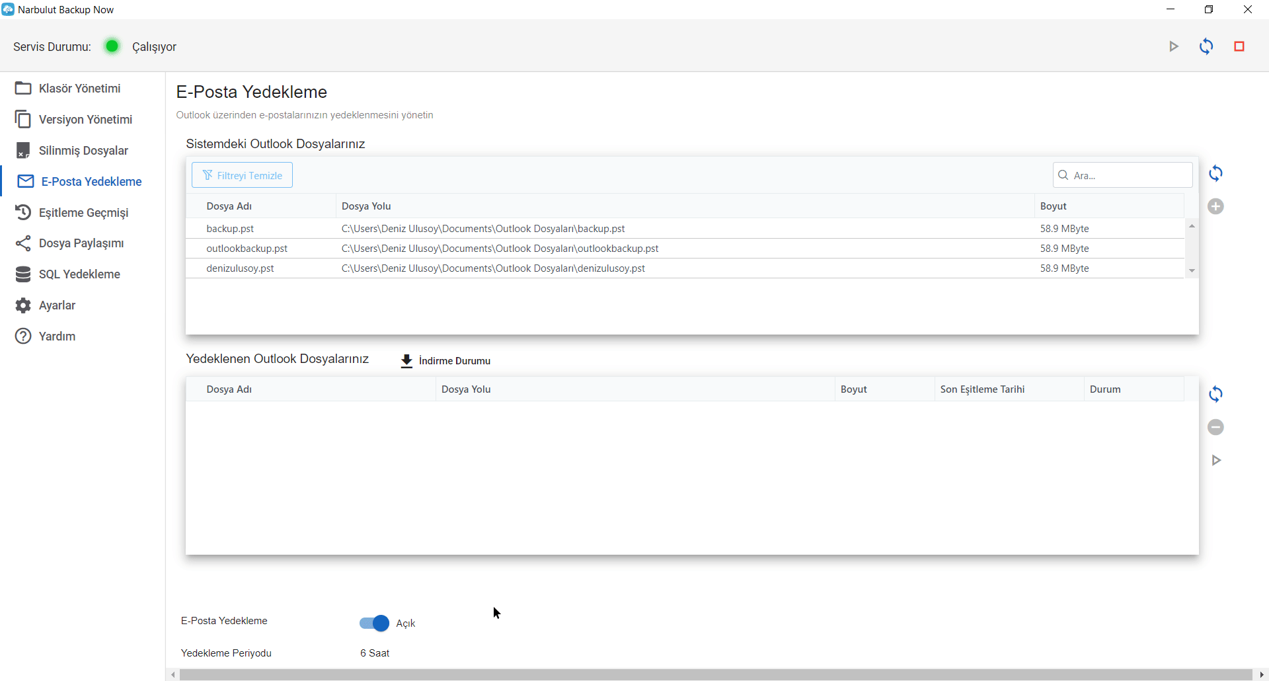The image size is (1269, 681).
Task: Focus the Ara search field
Action: click(1122, 175)
